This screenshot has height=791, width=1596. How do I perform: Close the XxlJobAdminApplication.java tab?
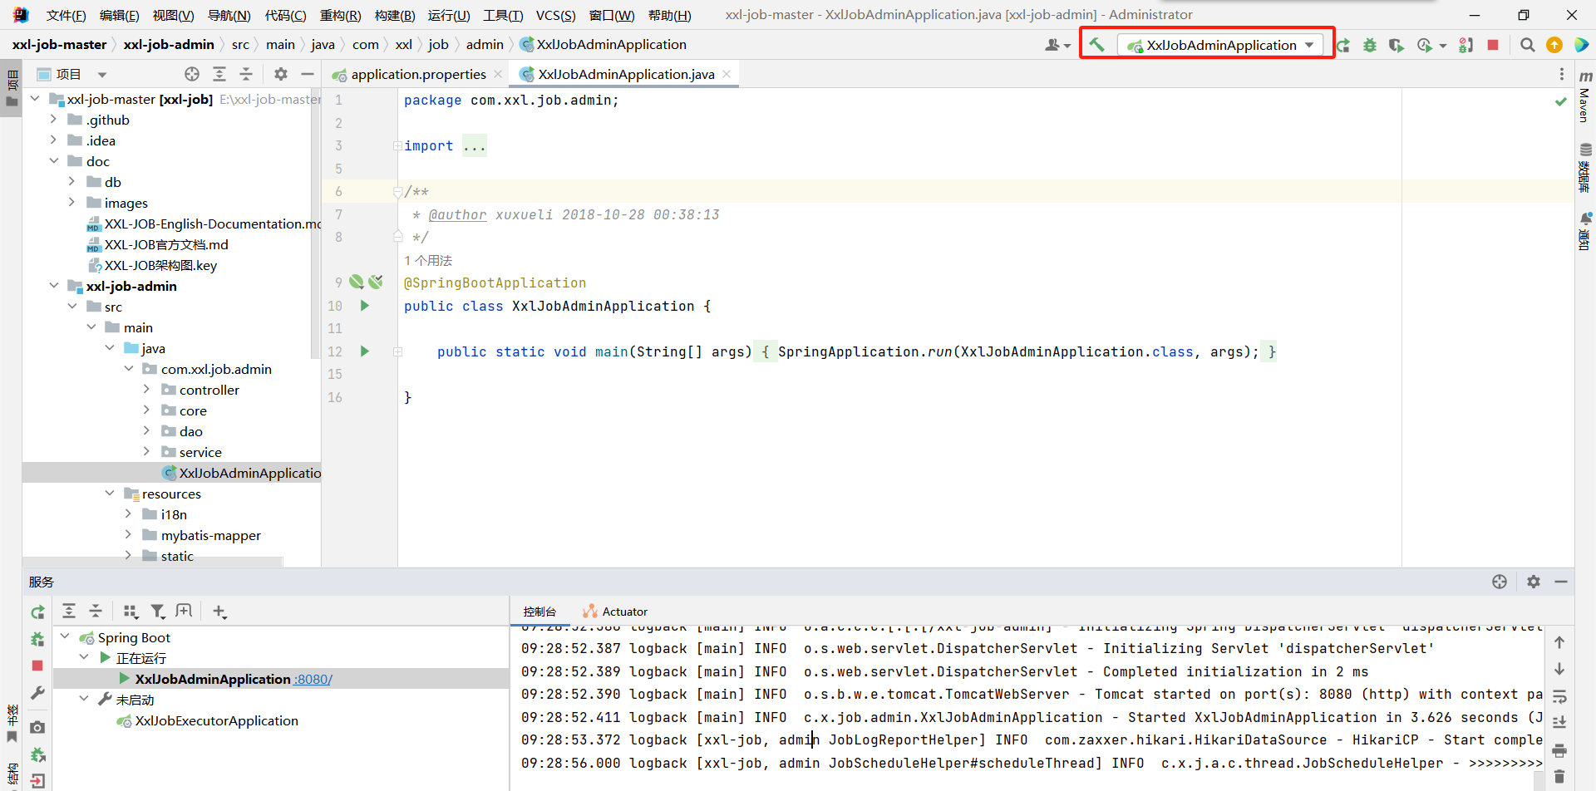[727, 74]
